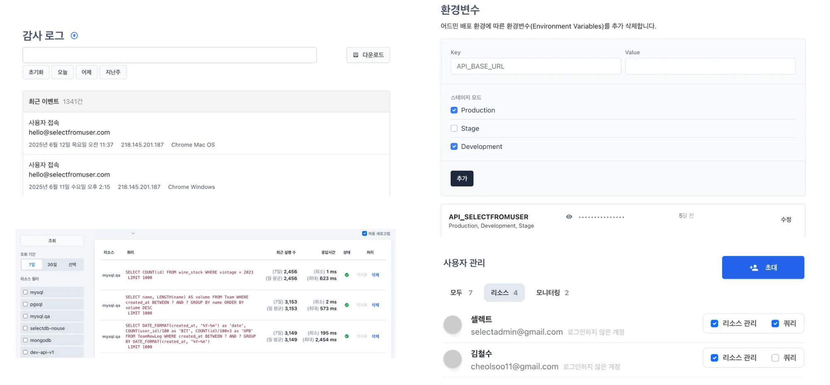830x385 pixels.
Task: Click the search icon area in 감사 로그
Action: point(169,55)
